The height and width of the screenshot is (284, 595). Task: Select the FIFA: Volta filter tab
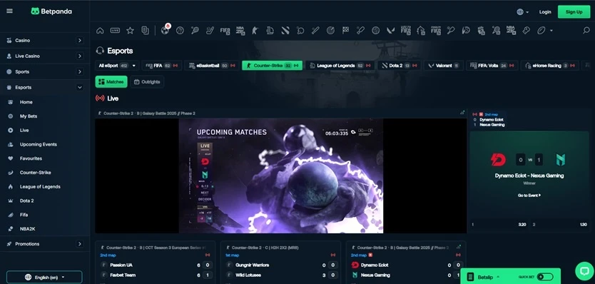492,66
